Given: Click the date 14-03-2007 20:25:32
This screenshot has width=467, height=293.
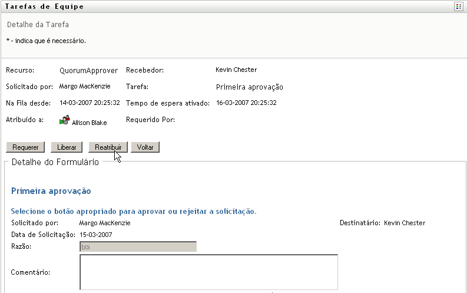Looking at the screenshot, I should tap(90, 103).
